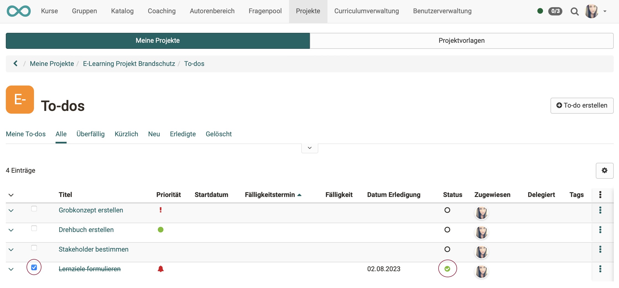The width and height of the screenshot is (619, 288).
Task: Tick the checkbox for Stakeholder bestimmen
Action: pyautogui.click(x=34, y=248)
